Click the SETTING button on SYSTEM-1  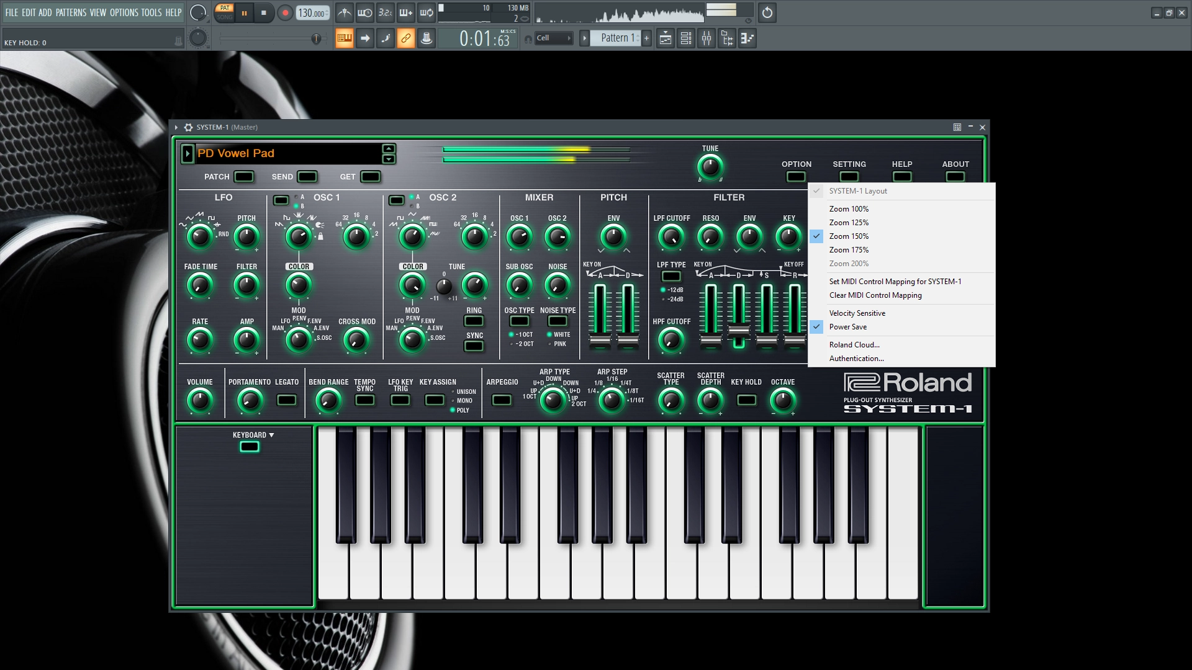click(x=849, y=176)
